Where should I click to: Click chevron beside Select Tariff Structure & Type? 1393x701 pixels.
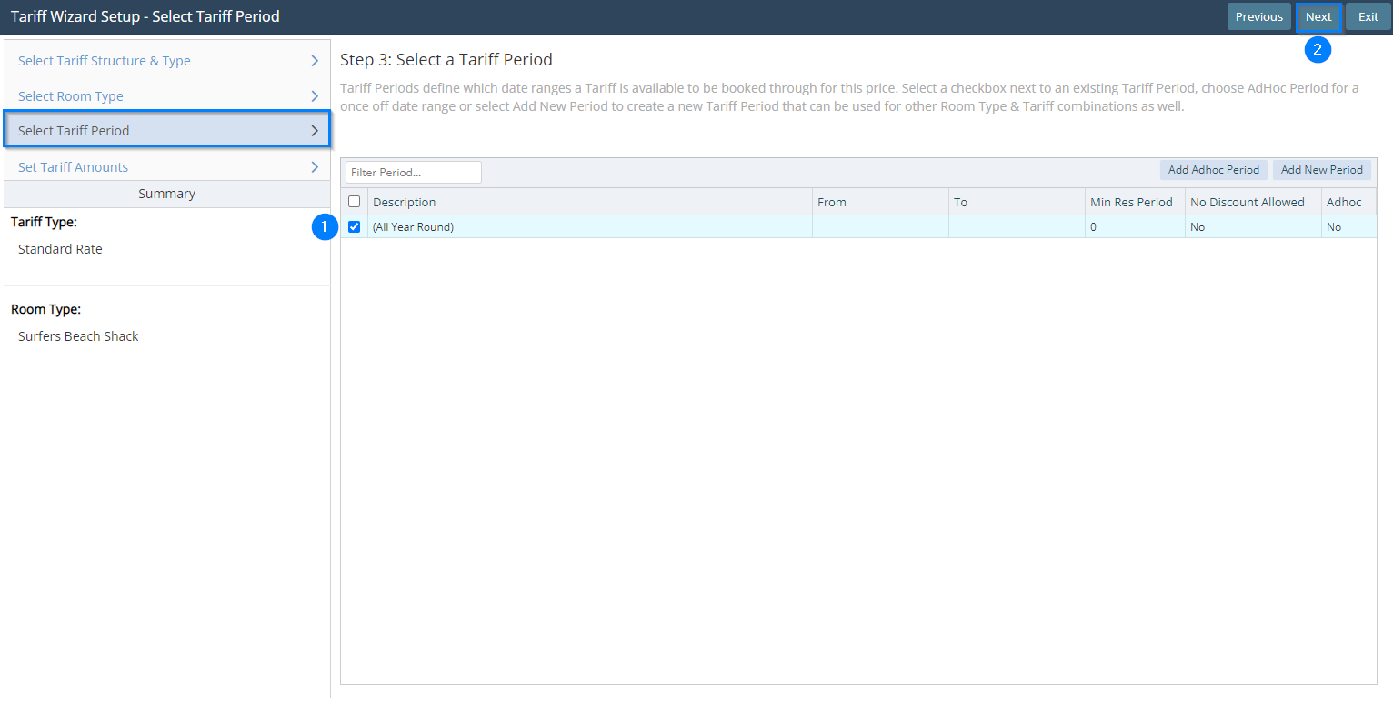coord(315,61)
